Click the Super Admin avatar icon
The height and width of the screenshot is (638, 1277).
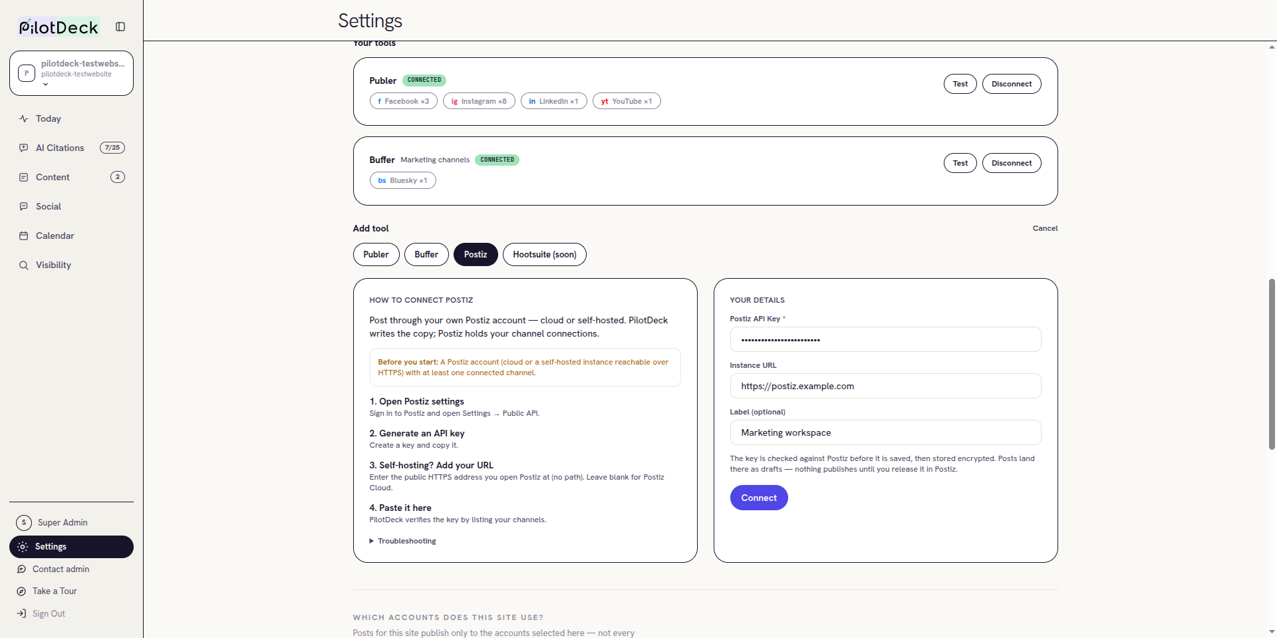pos(24,522)
